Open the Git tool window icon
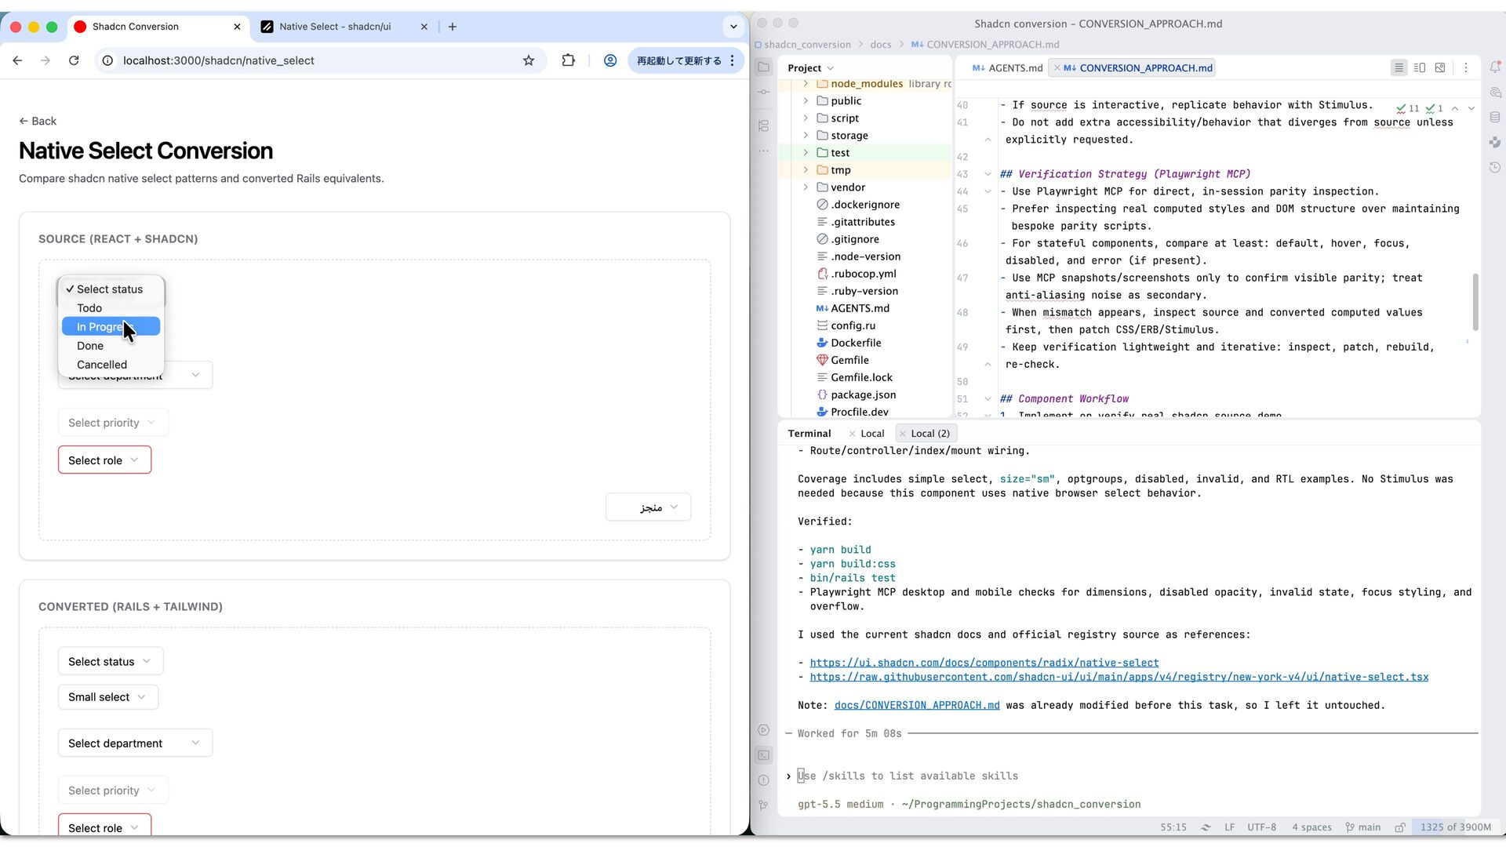This screenshot has width=1506, height=847. click(763, 805)
